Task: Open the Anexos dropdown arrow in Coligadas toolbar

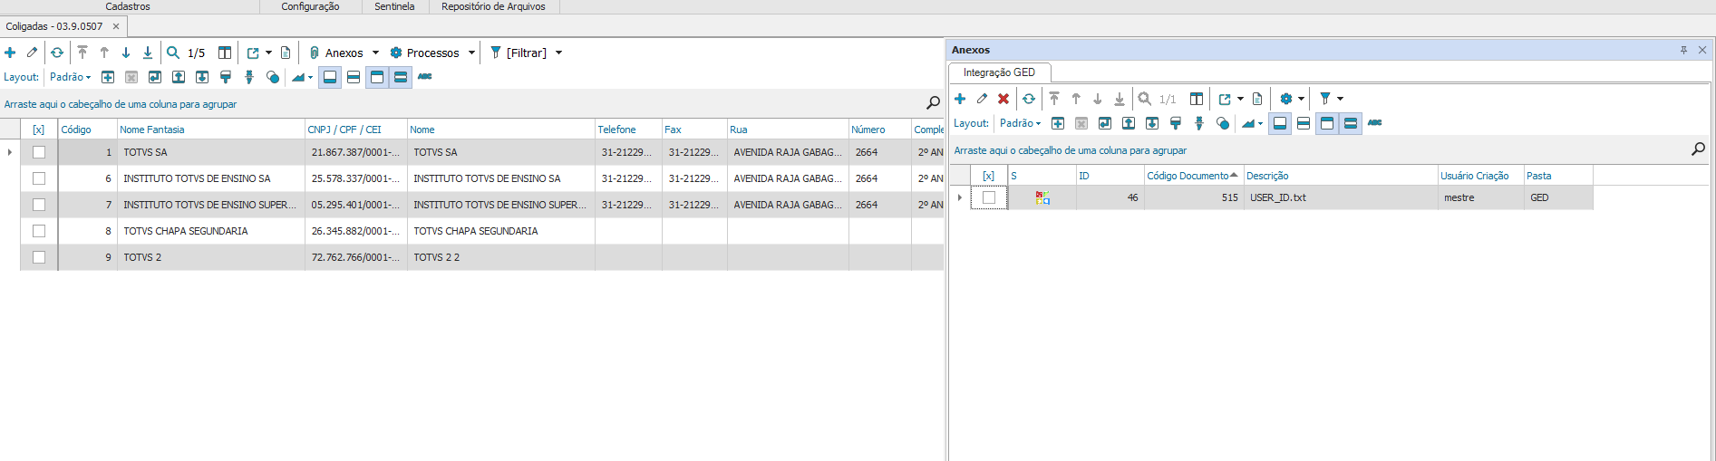Action: point(375,53)
